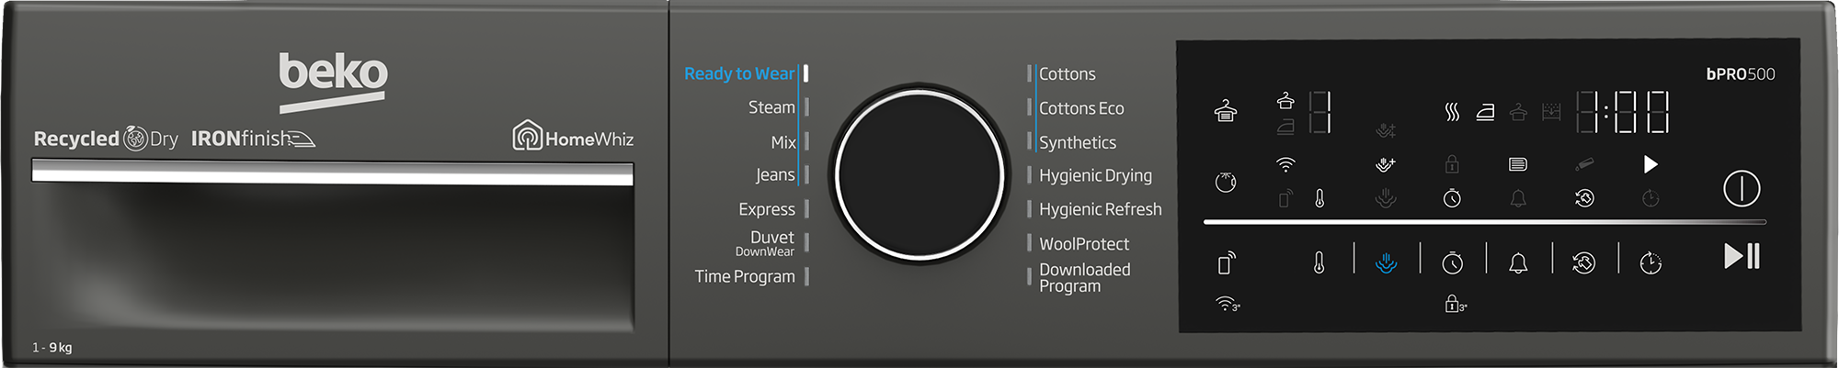The width and height of the screenshot is (1839, 368).
Task: Tap the Wi-Fi 3-second pairing icon
Action: point(1227,304)
